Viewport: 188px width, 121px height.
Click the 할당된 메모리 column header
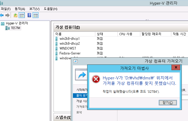tap(156, 34)
